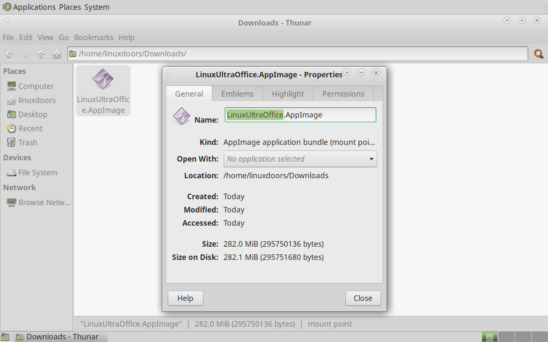This screenshot has height=342, width=548.
Task: Switch to the Permissions tab
Action: [343, 94]
